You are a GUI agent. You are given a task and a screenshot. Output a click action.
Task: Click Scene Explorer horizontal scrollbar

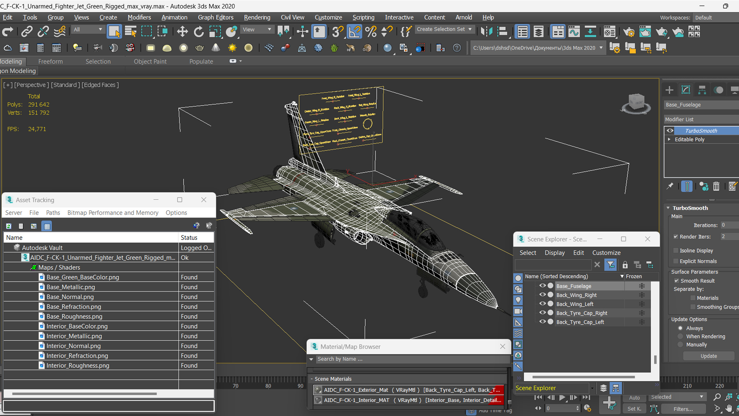584,377
